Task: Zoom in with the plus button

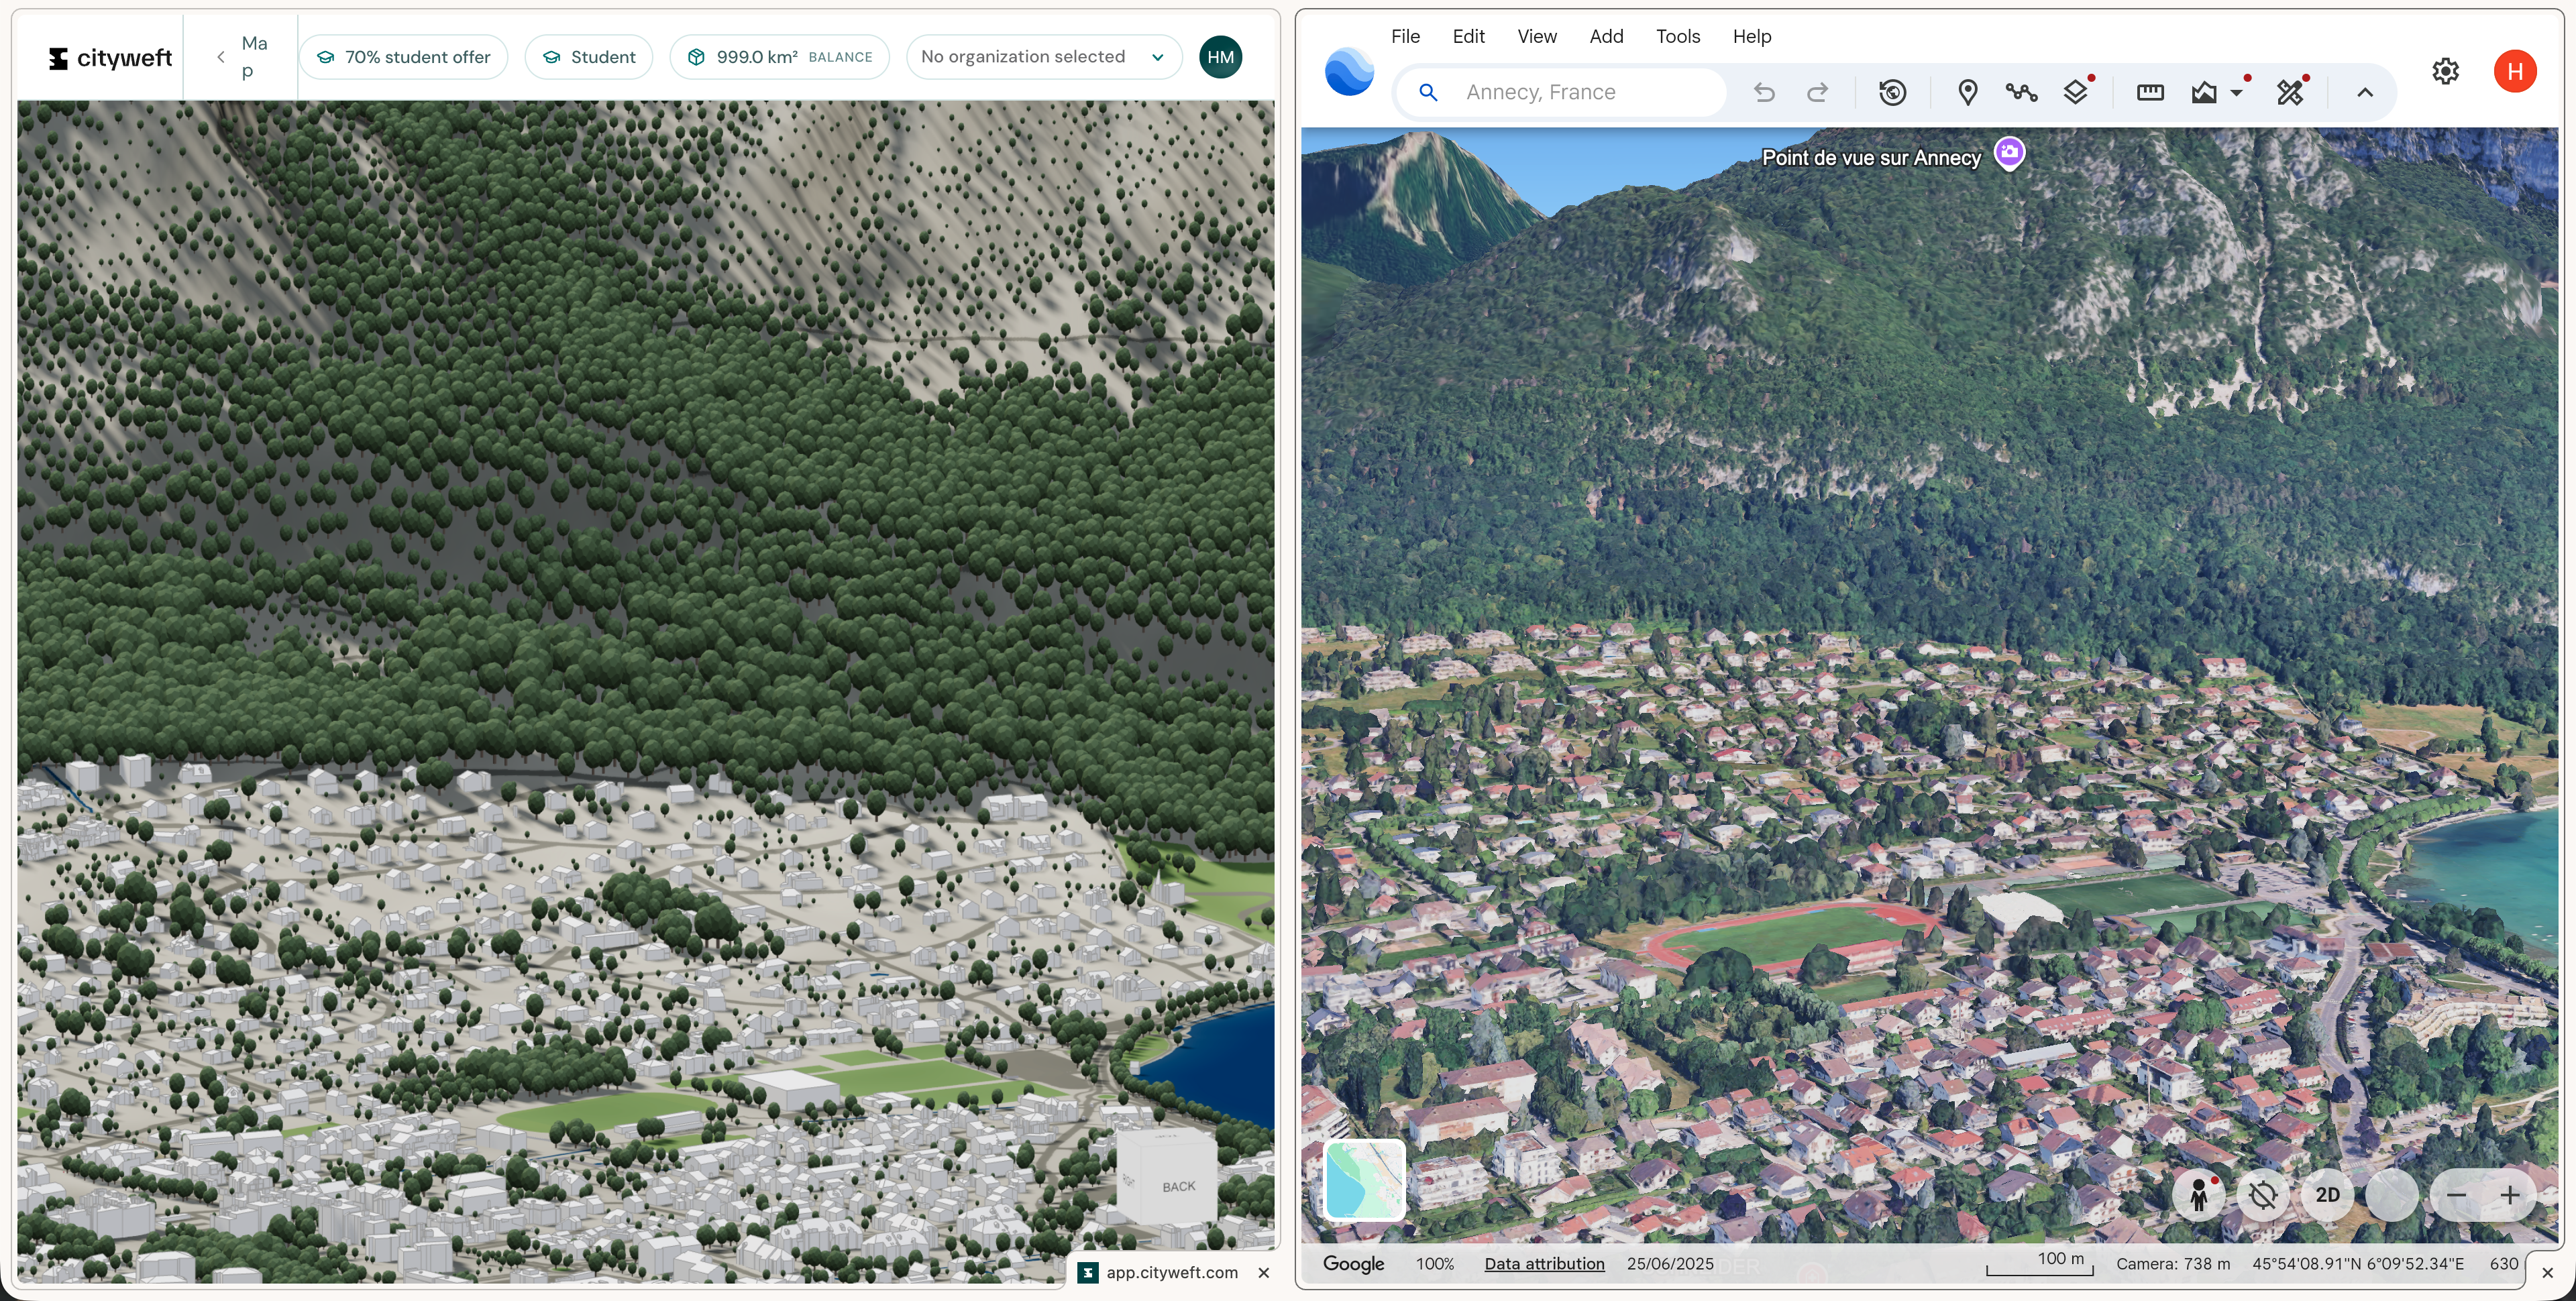Action: [2510, 1195]
